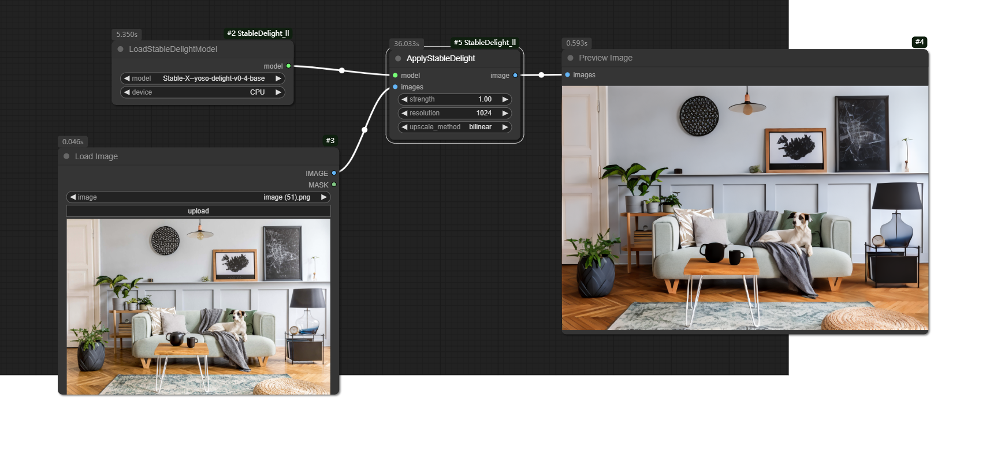Collapse the Preview Image node via its dot

click(570, 58)
